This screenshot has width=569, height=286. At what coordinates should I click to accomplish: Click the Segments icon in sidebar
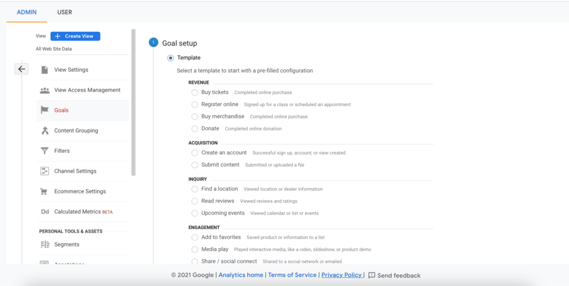tap(45, 244)
